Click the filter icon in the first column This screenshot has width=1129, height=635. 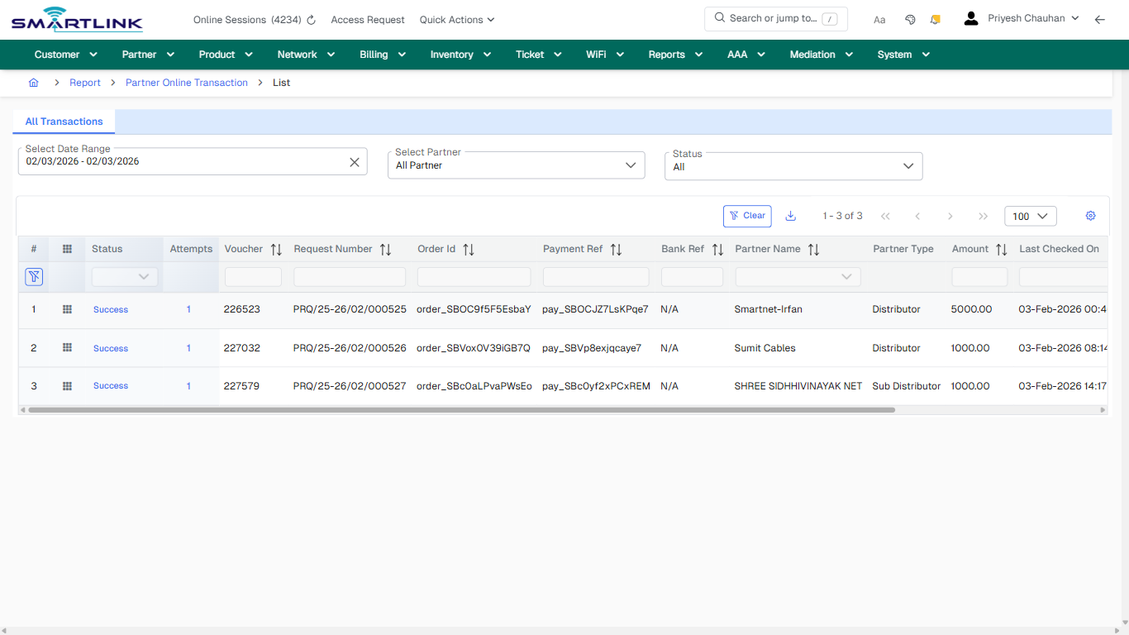(34, 276)
